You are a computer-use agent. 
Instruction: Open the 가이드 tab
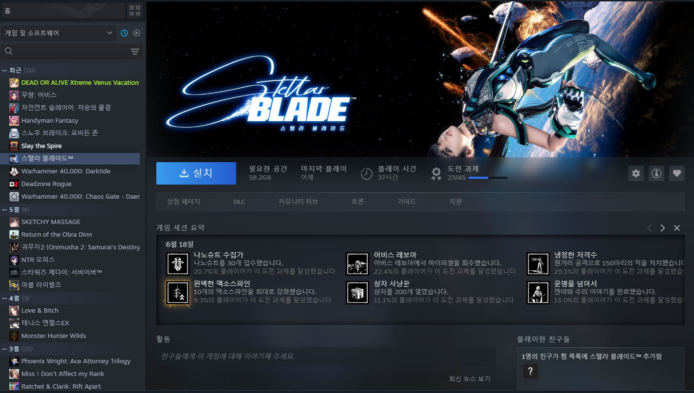[407, 201]
